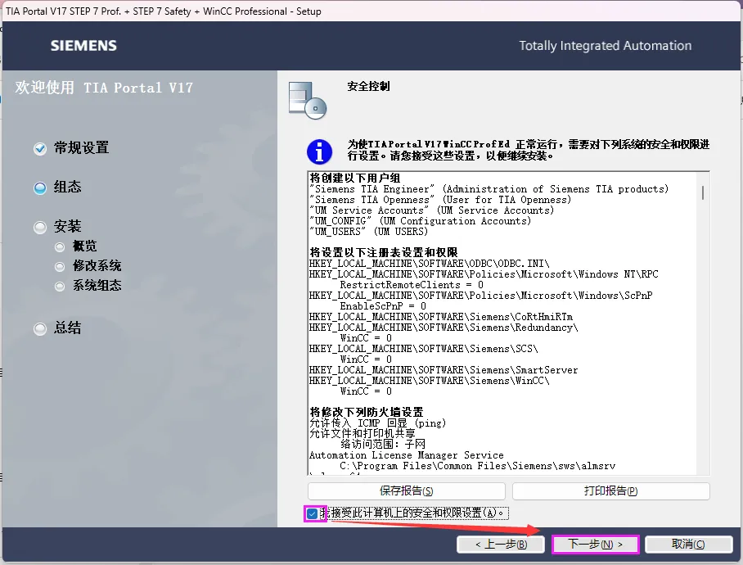The width and height of the screenshot is (743, 565).
Task: Click the "UM Service Accounts" line
Action: 432,210
